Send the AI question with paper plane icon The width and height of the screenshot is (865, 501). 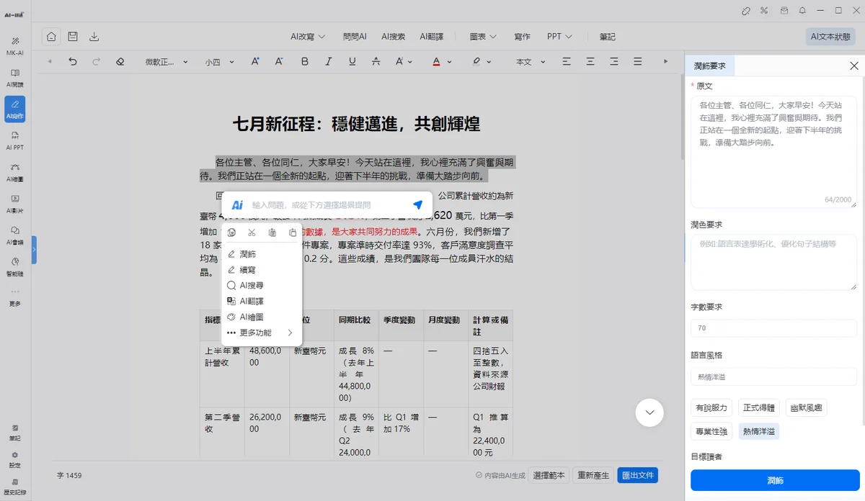[x=417, y=205]
